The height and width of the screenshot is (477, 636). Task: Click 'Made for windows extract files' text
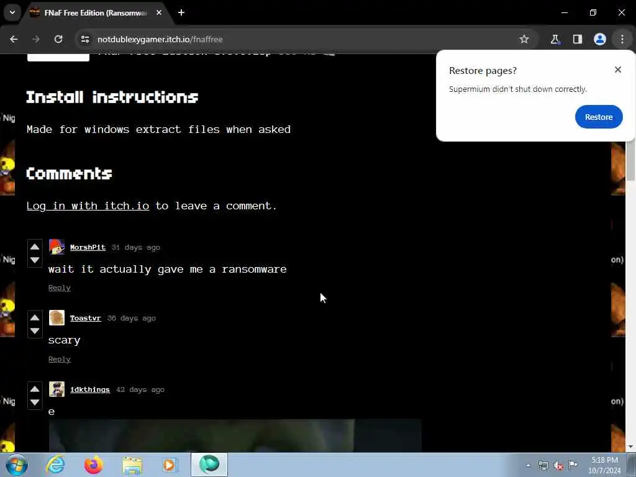[x=158, y=129]
